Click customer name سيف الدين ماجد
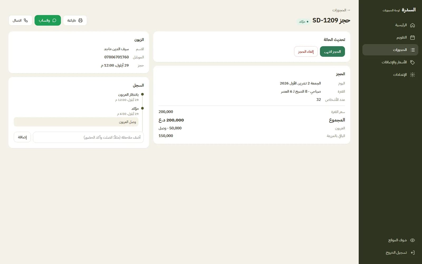 (116, 49)
